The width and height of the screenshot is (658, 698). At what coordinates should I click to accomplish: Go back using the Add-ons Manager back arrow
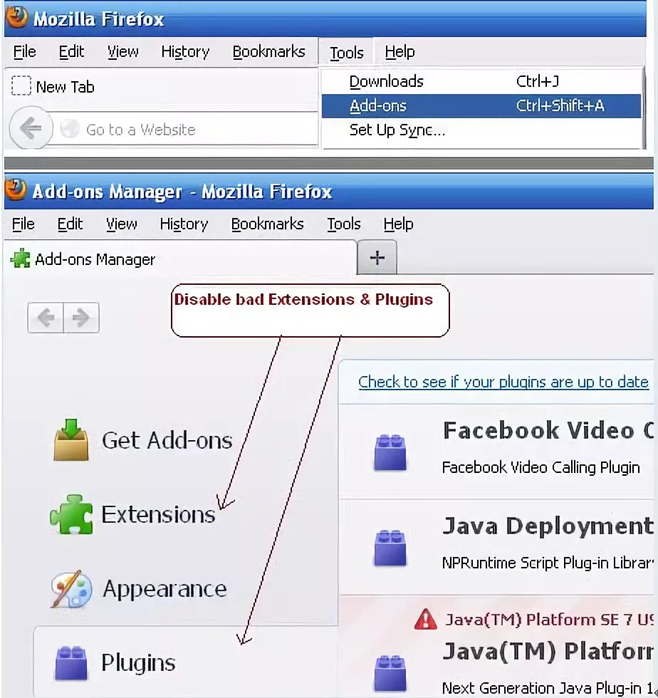pos(46,318)
